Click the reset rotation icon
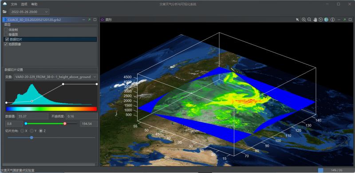This screenshot has height=173, width=355. pos(320,20)
